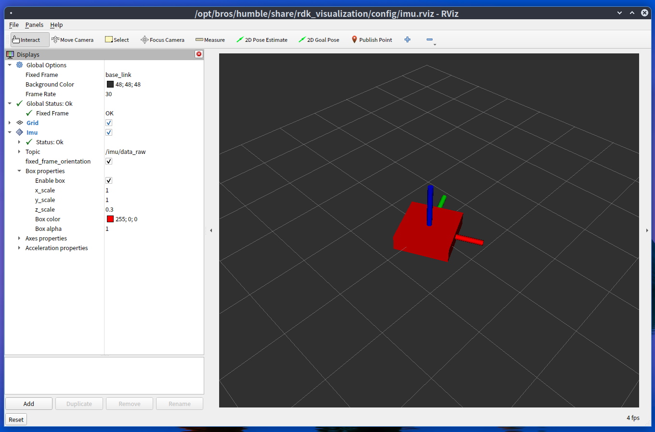
Task: Click the red Box color swatch
Action: point(110,219)
